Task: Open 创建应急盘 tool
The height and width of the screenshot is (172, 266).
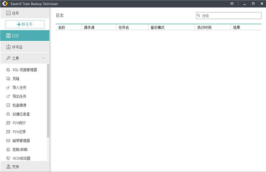Action: pos(21,114)
